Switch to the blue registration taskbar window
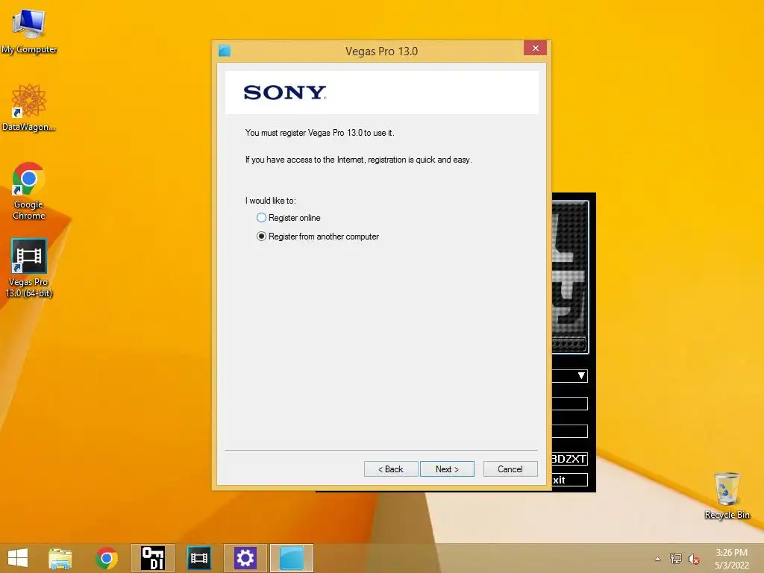This screenshot has width=764, height=573. [292, 558]
